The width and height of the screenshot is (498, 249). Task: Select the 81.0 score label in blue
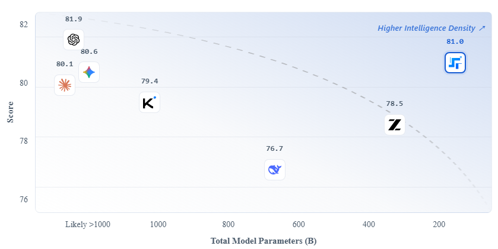click(x=455, y=41)
